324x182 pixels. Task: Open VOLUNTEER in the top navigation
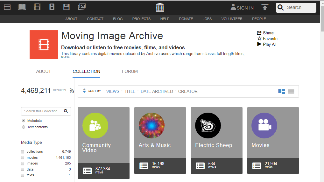click(x=232, y=19)
